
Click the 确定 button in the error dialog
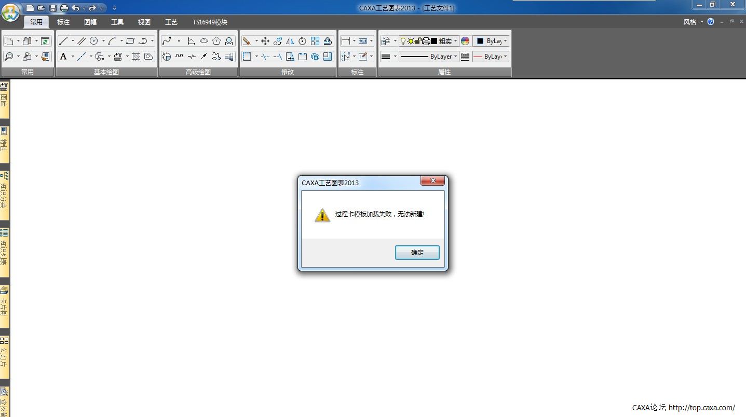click(x=417, y=253)
